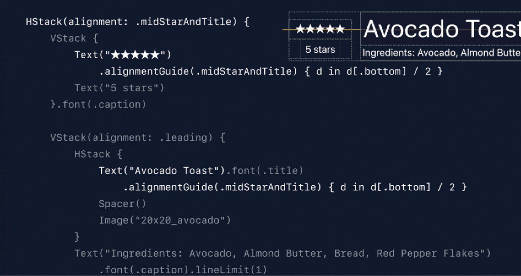Click the VStack(alignment: .leading) line

point(137,137)
